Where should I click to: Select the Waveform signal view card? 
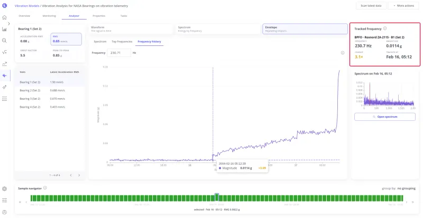(131, 29)
